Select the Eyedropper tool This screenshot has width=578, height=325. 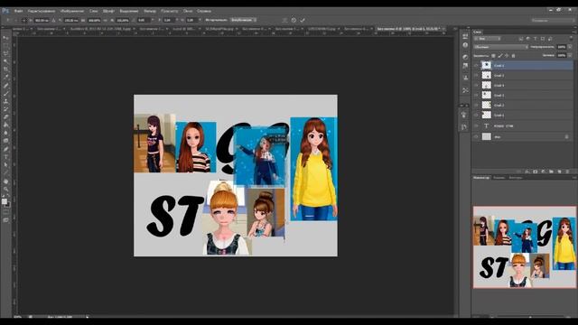(5, 78)
